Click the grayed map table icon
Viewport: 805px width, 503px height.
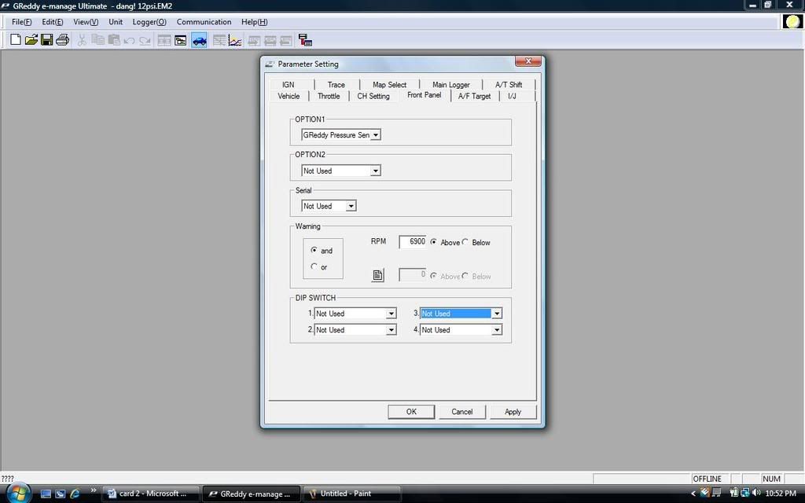pos(164,41)
